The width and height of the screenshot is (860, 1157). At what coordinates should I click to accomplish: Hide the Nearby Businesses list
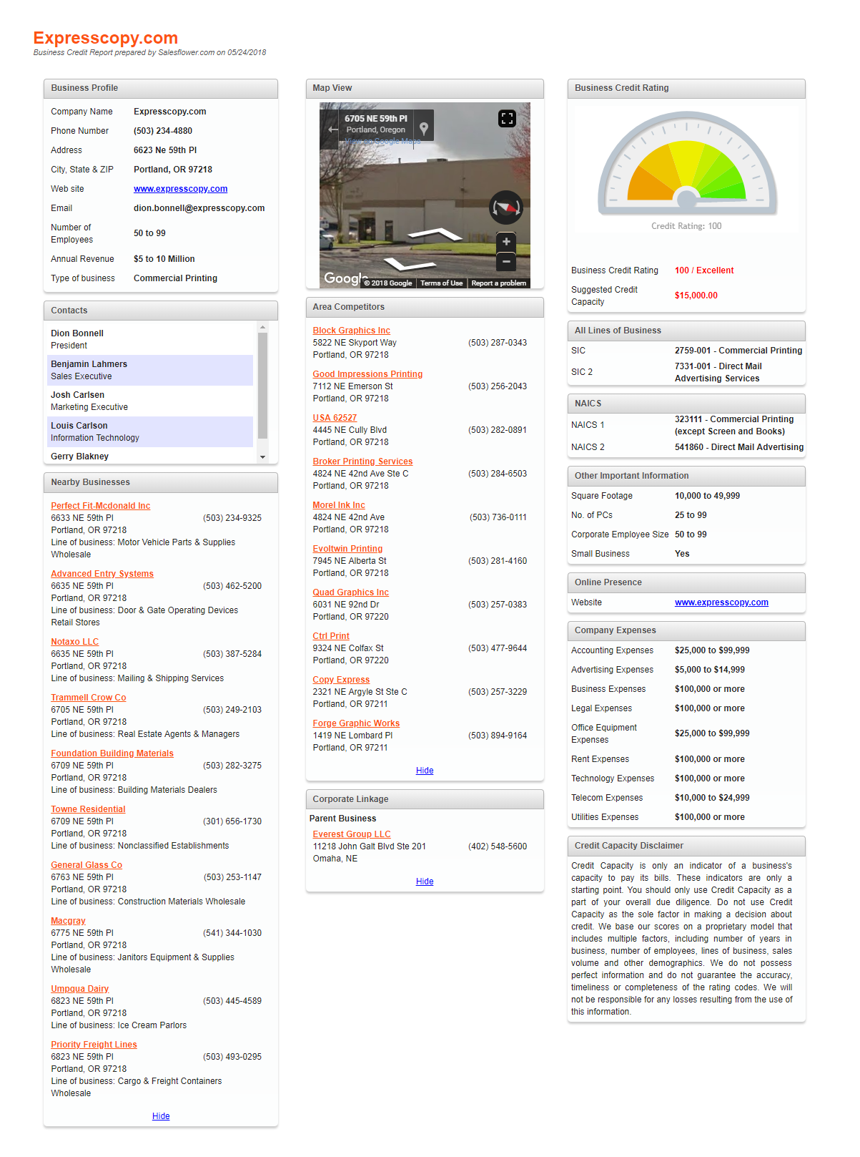(161, 1116)
